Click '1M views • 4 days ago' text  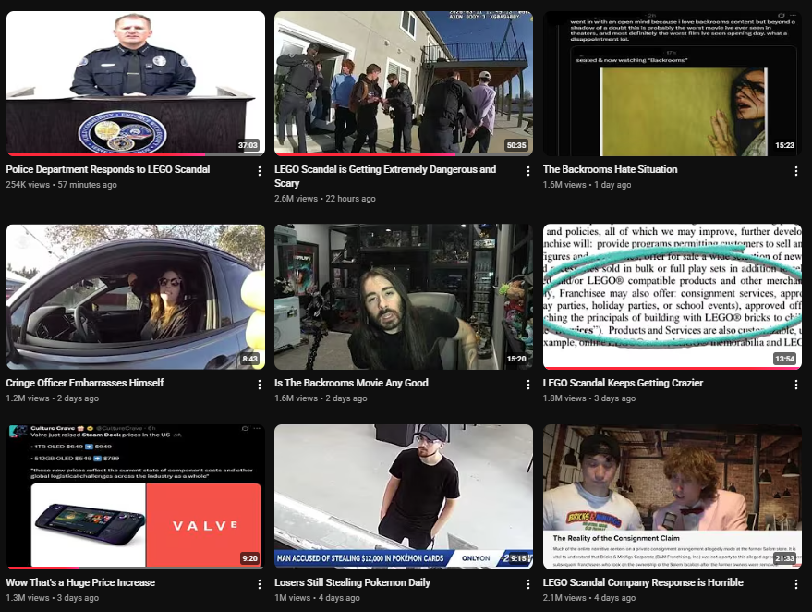317,597
